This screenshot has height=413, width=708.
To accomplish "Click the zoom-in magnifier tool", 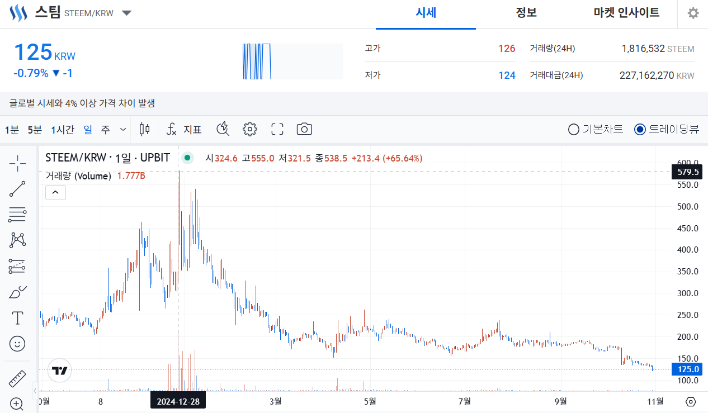I will pos(17,403).
